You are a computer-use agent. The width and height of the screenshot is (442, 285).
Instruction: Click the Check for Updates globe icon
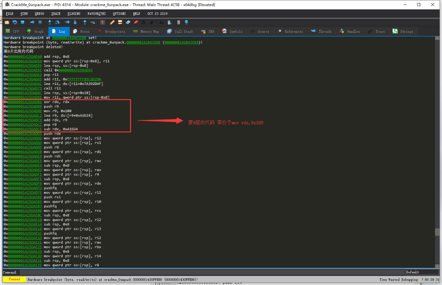(x=186, y=22)
